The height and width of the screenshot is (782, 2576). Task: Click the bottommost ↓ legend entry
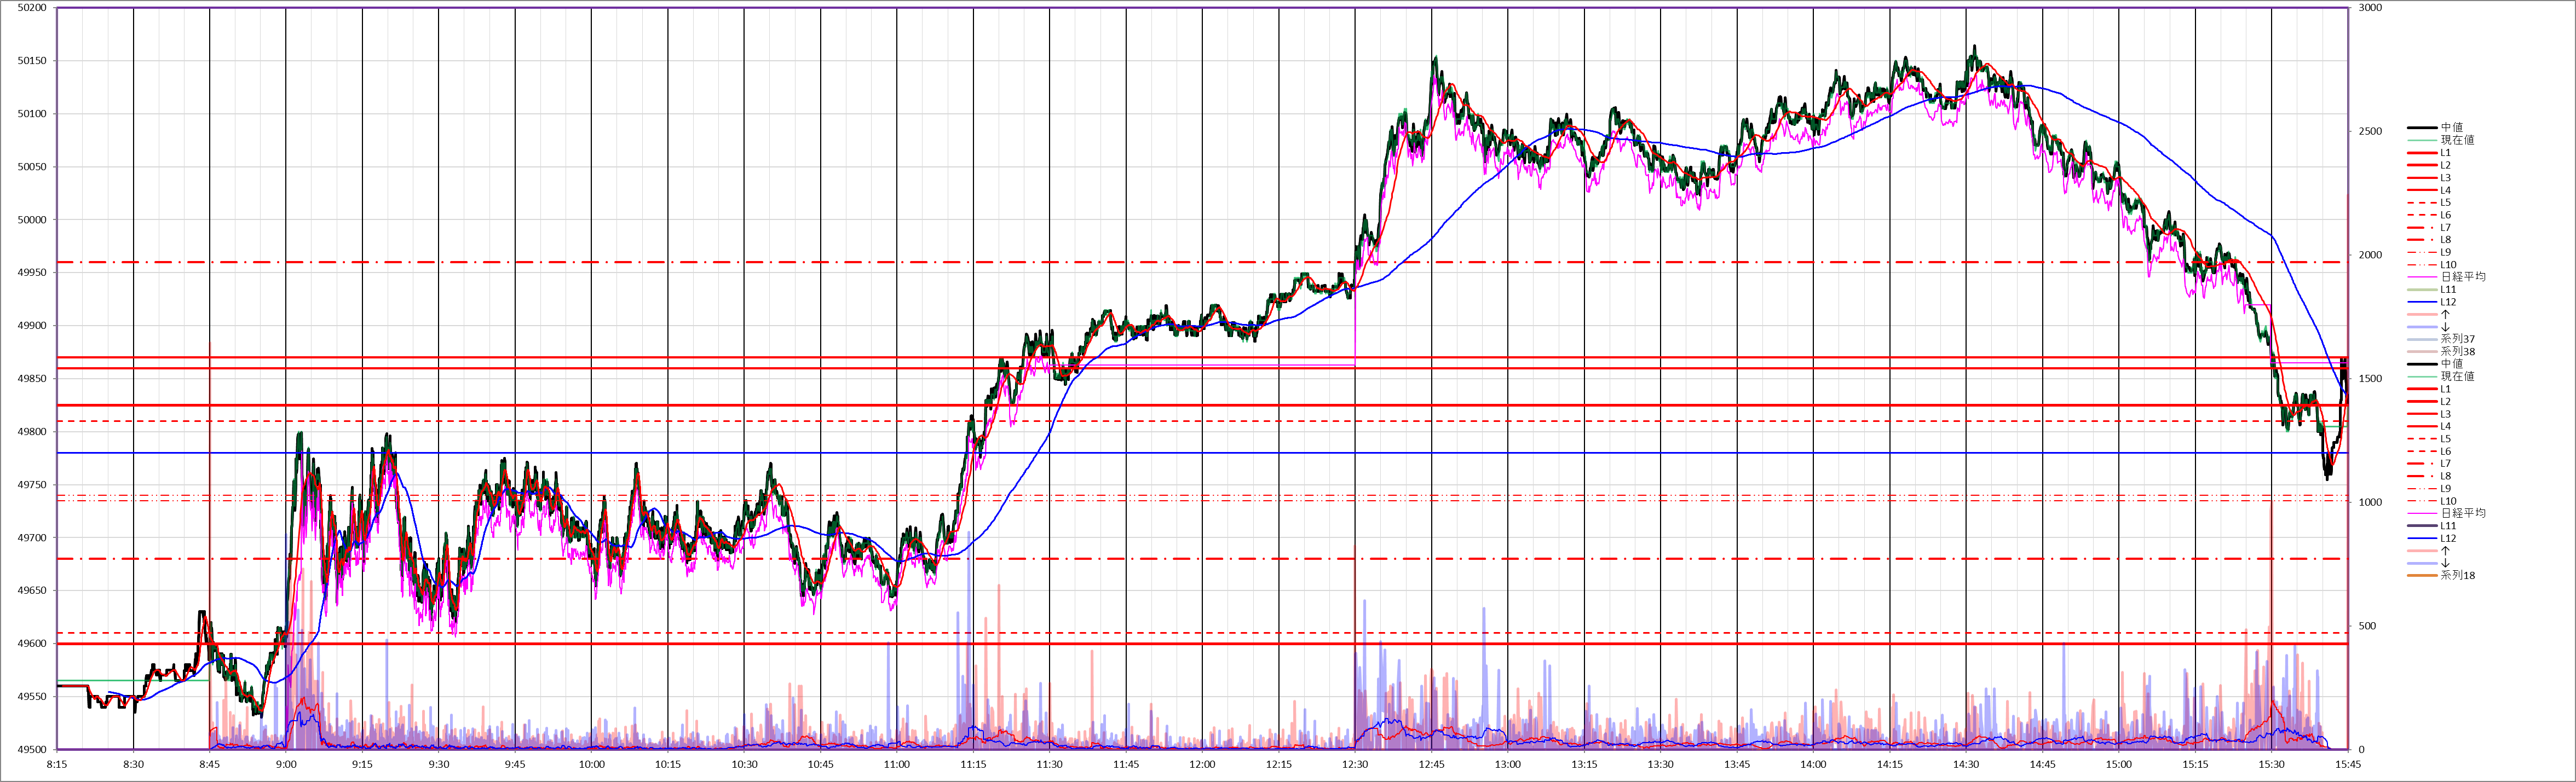pyautogui.click(x=2445, y=563)
